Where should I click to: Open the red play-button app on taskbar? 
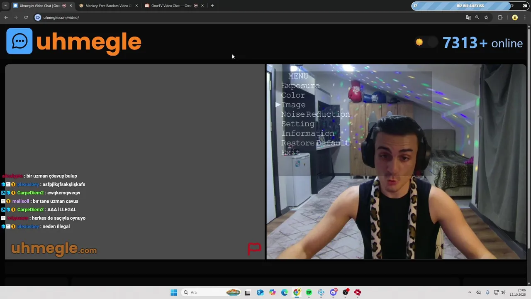click(x=358, y=292)
